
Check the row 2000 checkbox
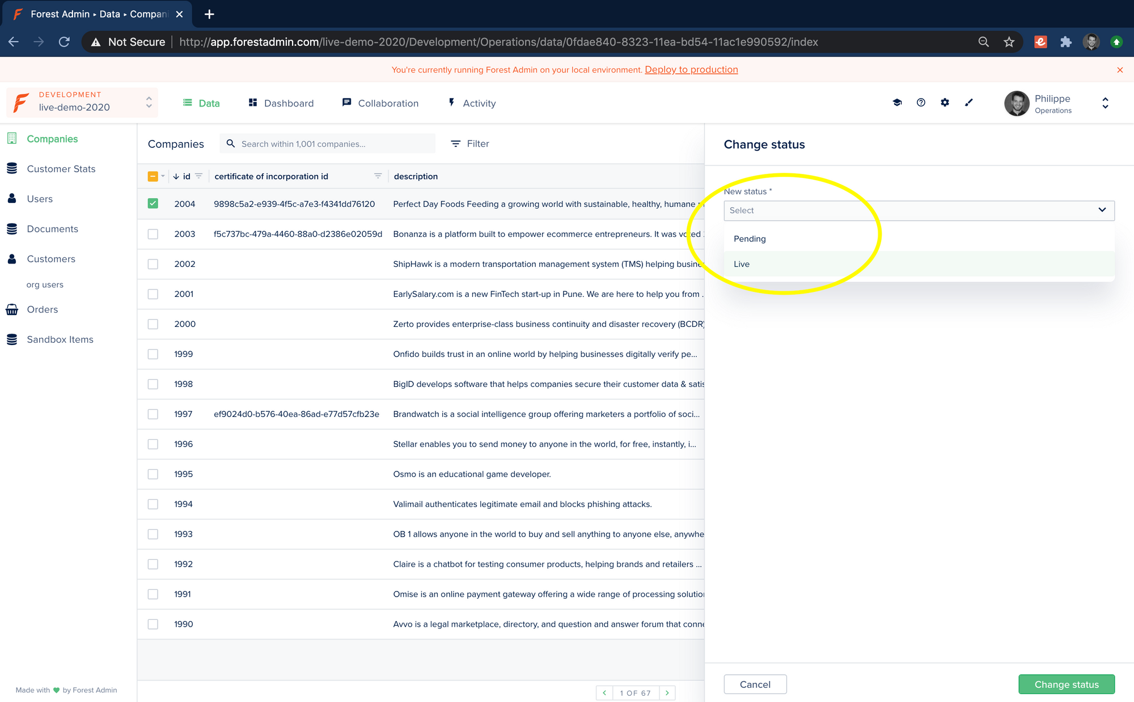[x=153, y=324]
